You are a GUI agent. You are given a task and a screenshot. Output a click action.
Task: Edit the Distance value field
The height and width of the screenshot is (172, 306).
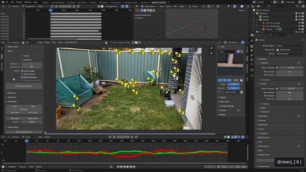coord(32,122)
